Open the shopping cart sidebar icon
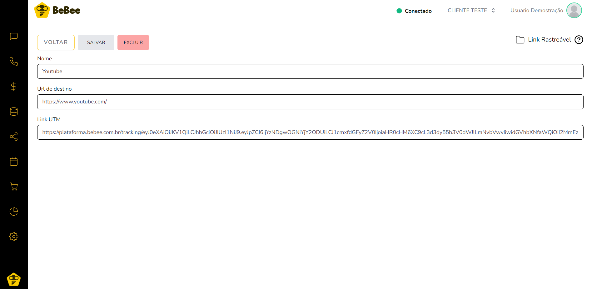Screen dimensions: 592x289 pyautogui.click(x=14, y=187)
